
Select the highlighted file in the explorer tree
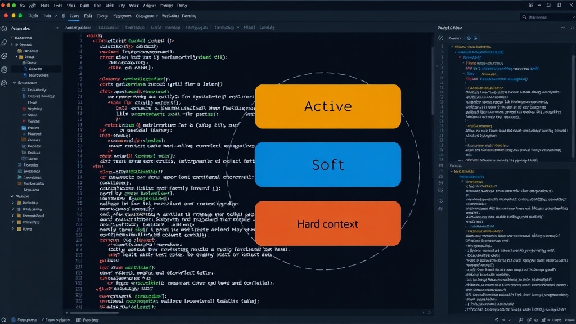click(x=35, y=69)
